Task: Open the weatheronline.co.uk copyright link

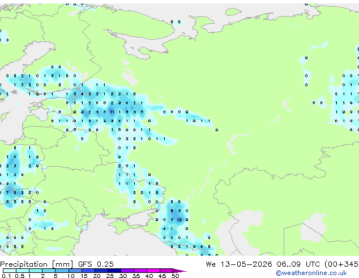Action: (x=311, y=273)
